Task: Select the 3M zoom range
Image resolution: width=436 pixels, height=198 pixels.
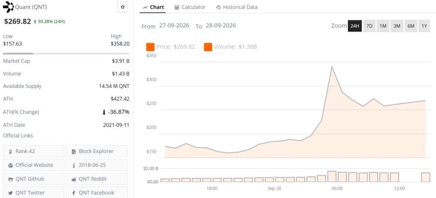Action: (x=397, y=26)
